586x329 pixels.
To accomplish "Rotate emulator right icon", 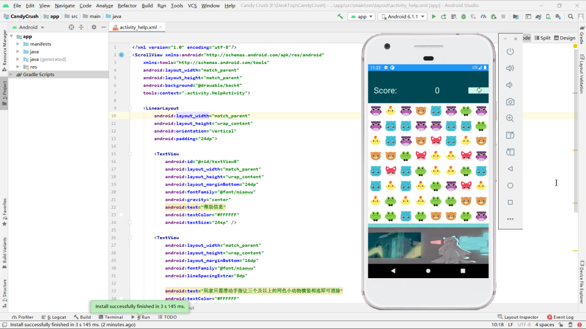I will click(510, 152).
